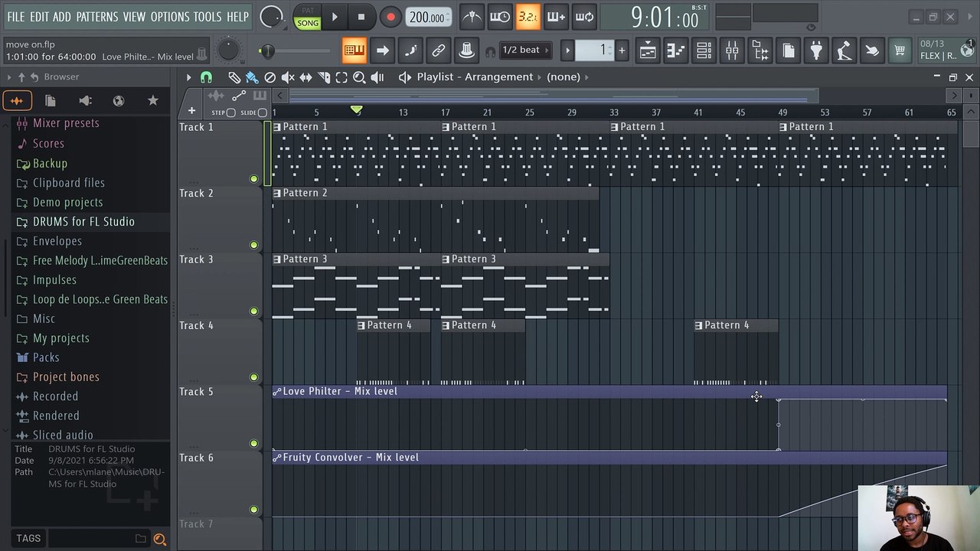This screenshot has width=980, height=551.
Task: Expand the My projects folder
Action: click(61, 338)
